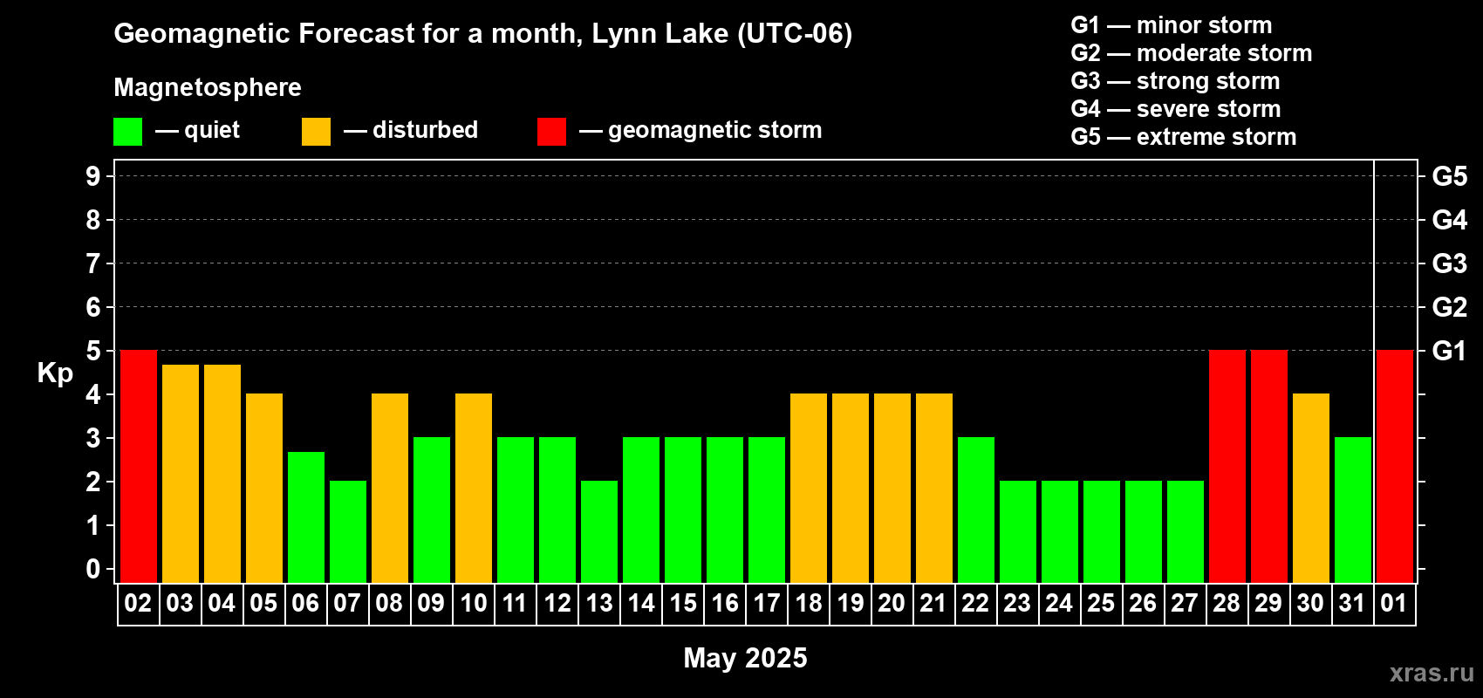The image size is (1483, 698).
Task: Click date label 29 on the axis
Action: point(1268,603)
